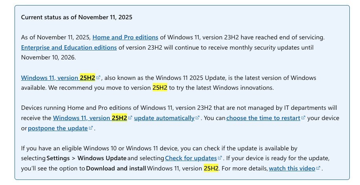Image resolution: width=360 pixels, height=185 pixels.
Task: Open the Home and Pro editions link
Action: (125, 37)
